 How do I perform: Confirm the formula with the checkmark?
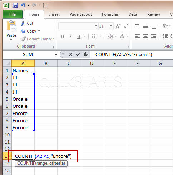[x=78, y=55]
